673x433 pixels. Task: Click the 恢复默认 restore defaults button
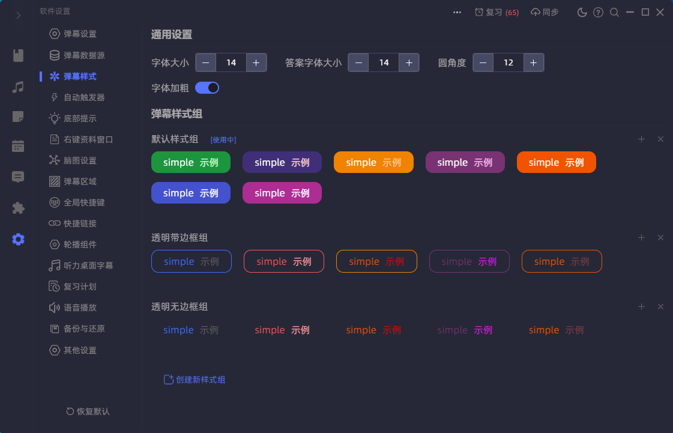86,411
